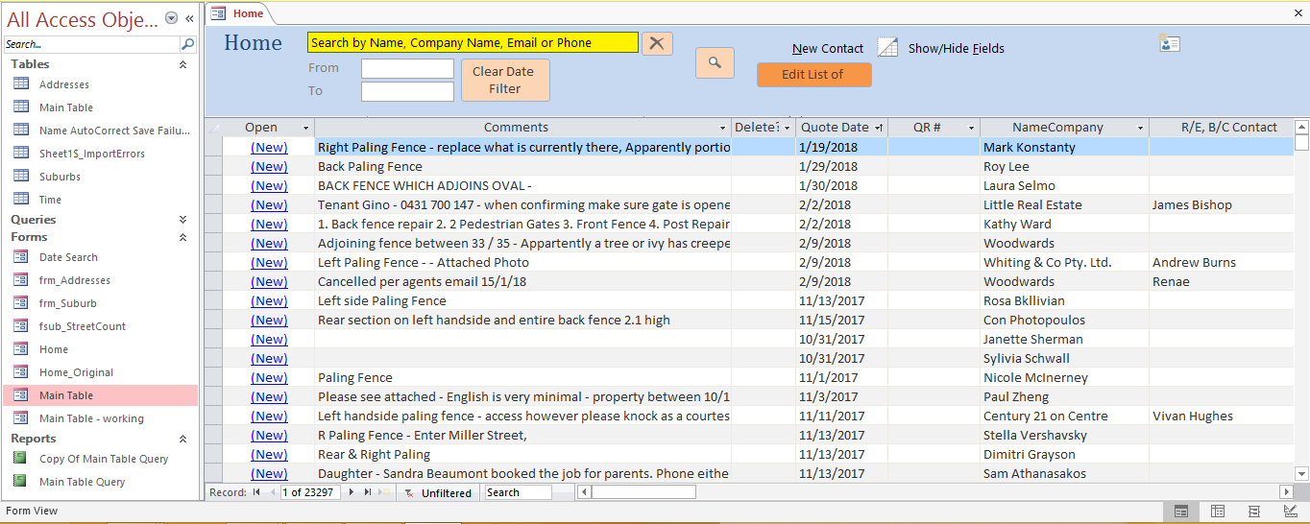
Task: Click the magnifier search button
Action: [x=715, y=62]
